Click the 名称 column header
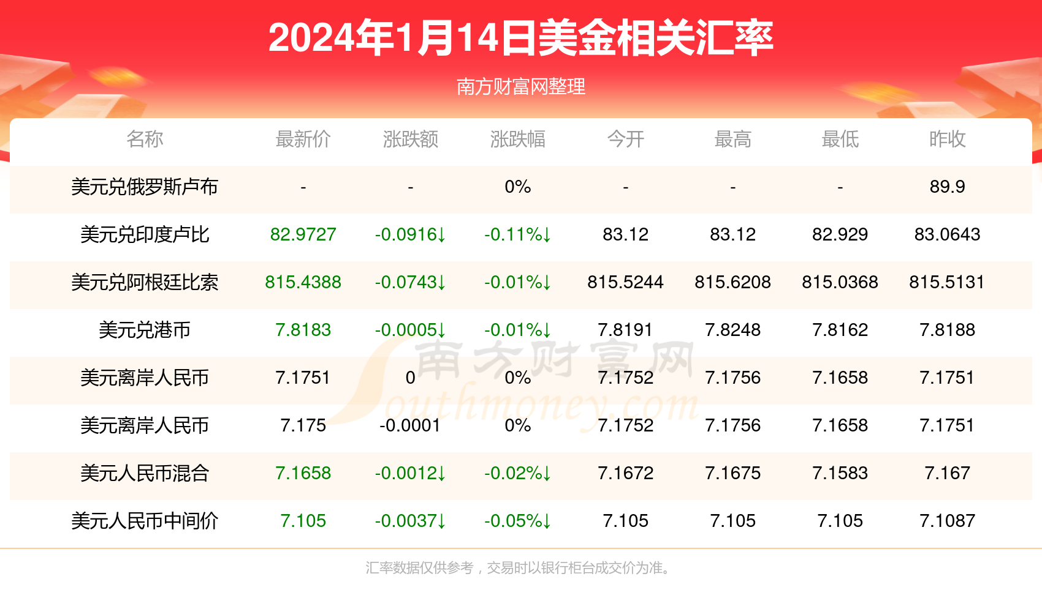The image size is (1042, 612). coord(145,139)
